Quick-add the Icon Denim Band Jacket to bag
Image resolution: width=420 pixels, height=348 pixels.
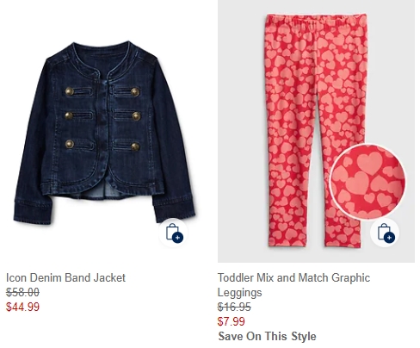coord(173,233)
